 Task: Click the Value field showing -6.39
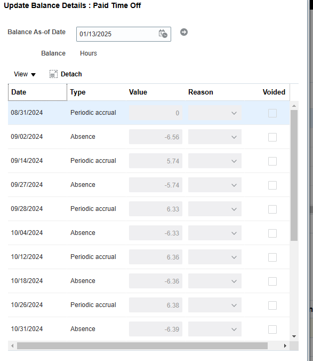pos(156,329)
